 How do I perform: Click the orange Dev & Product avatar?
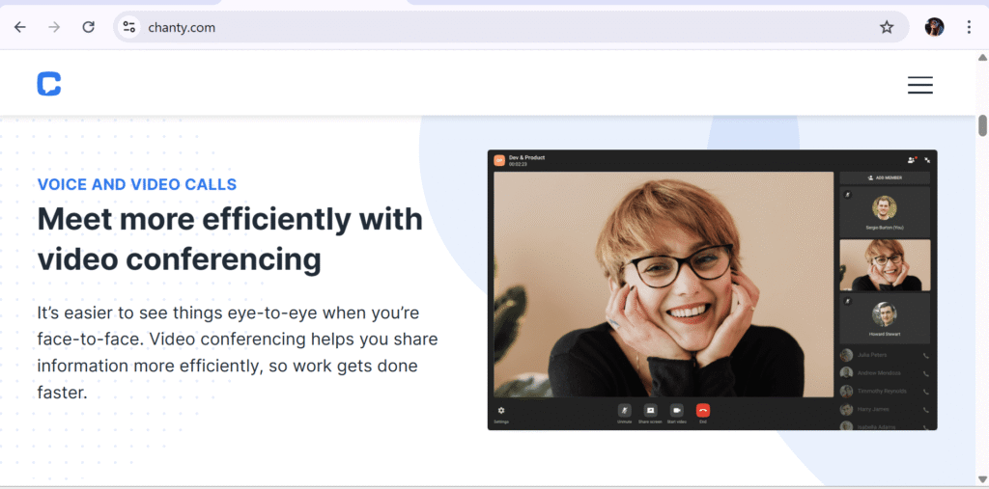pos(499,161)
